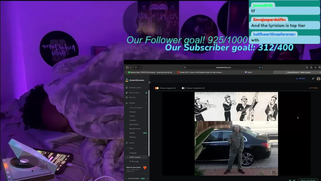Click the reader icon left of address bar
The width and height of the screenshot is (321, 181).
click(x=185, y=67)
